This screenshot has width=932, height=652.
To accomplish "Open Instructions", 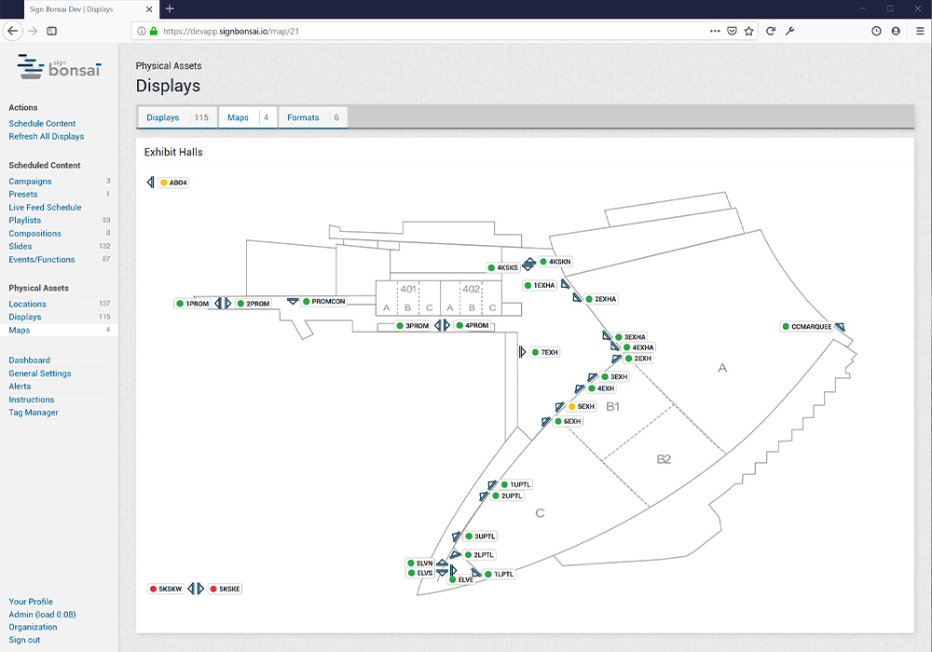I will tap(32, 401).
